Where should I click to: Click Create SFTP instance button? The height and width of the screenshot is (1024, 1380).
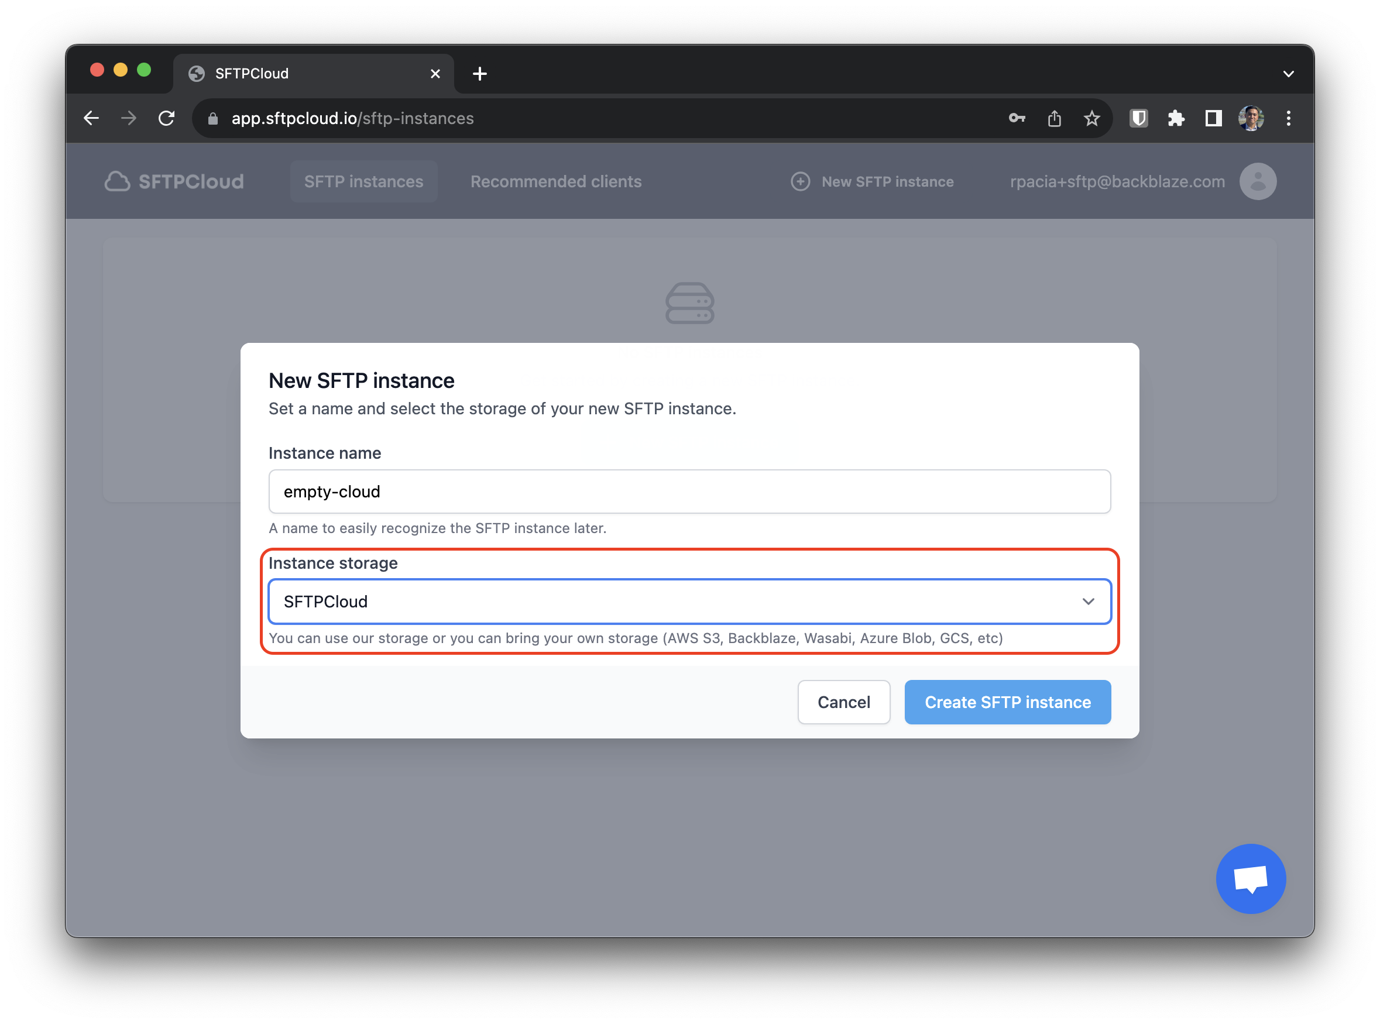point(1007,702)
